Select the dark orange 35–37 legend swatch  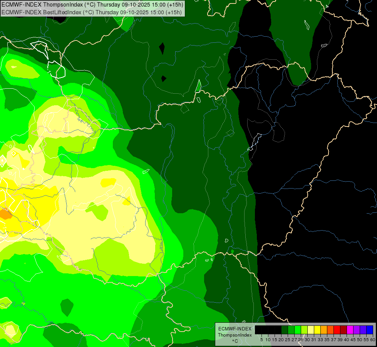click(x=330, y=330)
